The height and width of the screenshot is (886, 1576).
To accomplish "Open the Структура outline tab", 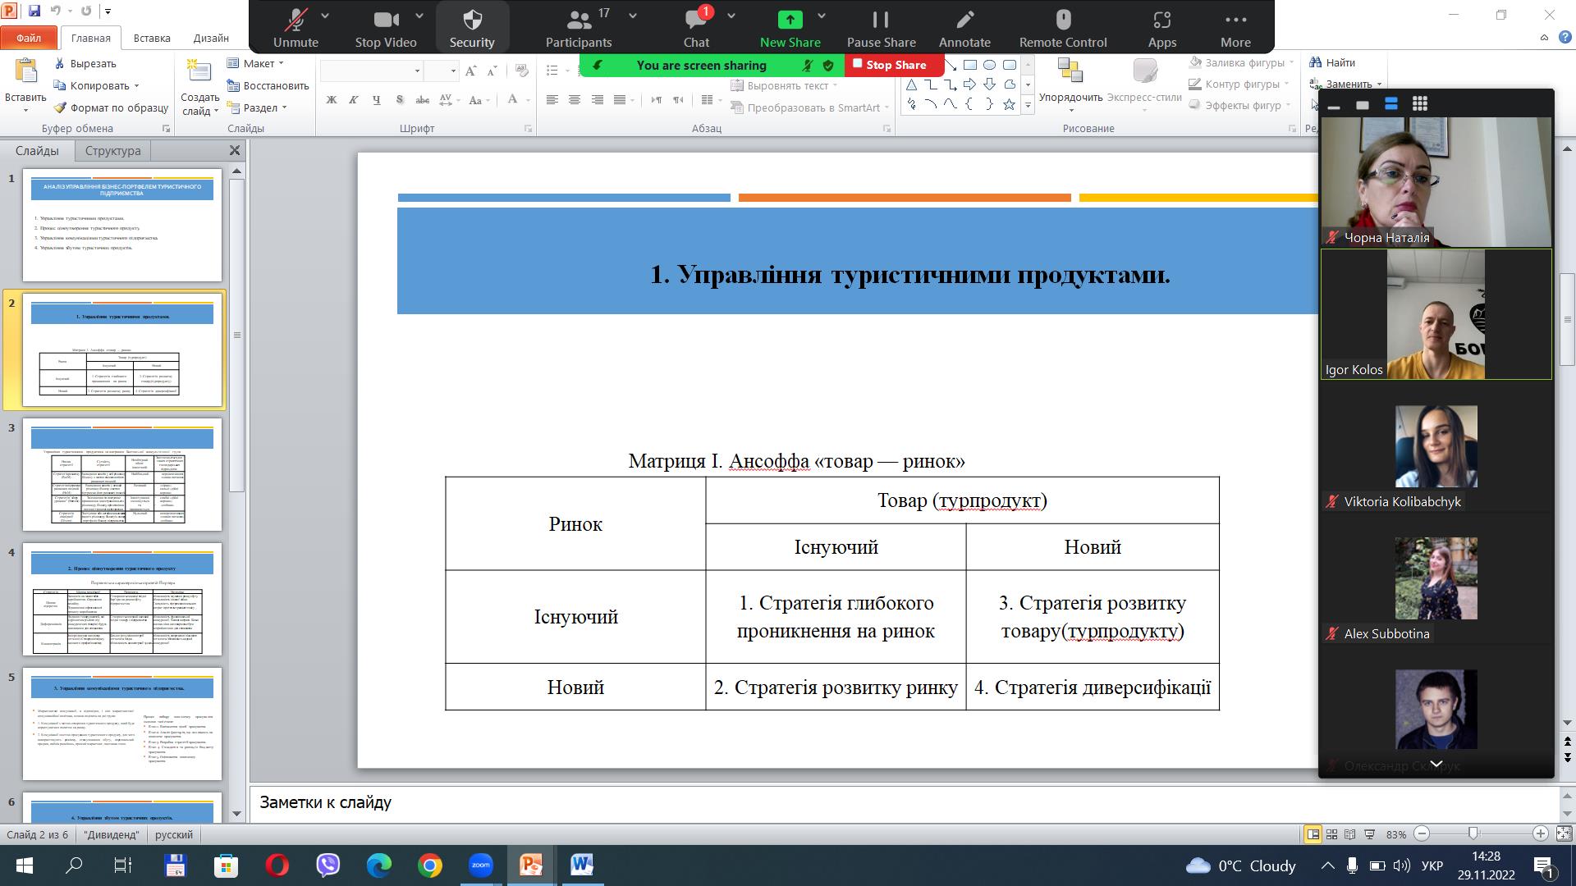I will pyautogui.click(x=112, y=151).
